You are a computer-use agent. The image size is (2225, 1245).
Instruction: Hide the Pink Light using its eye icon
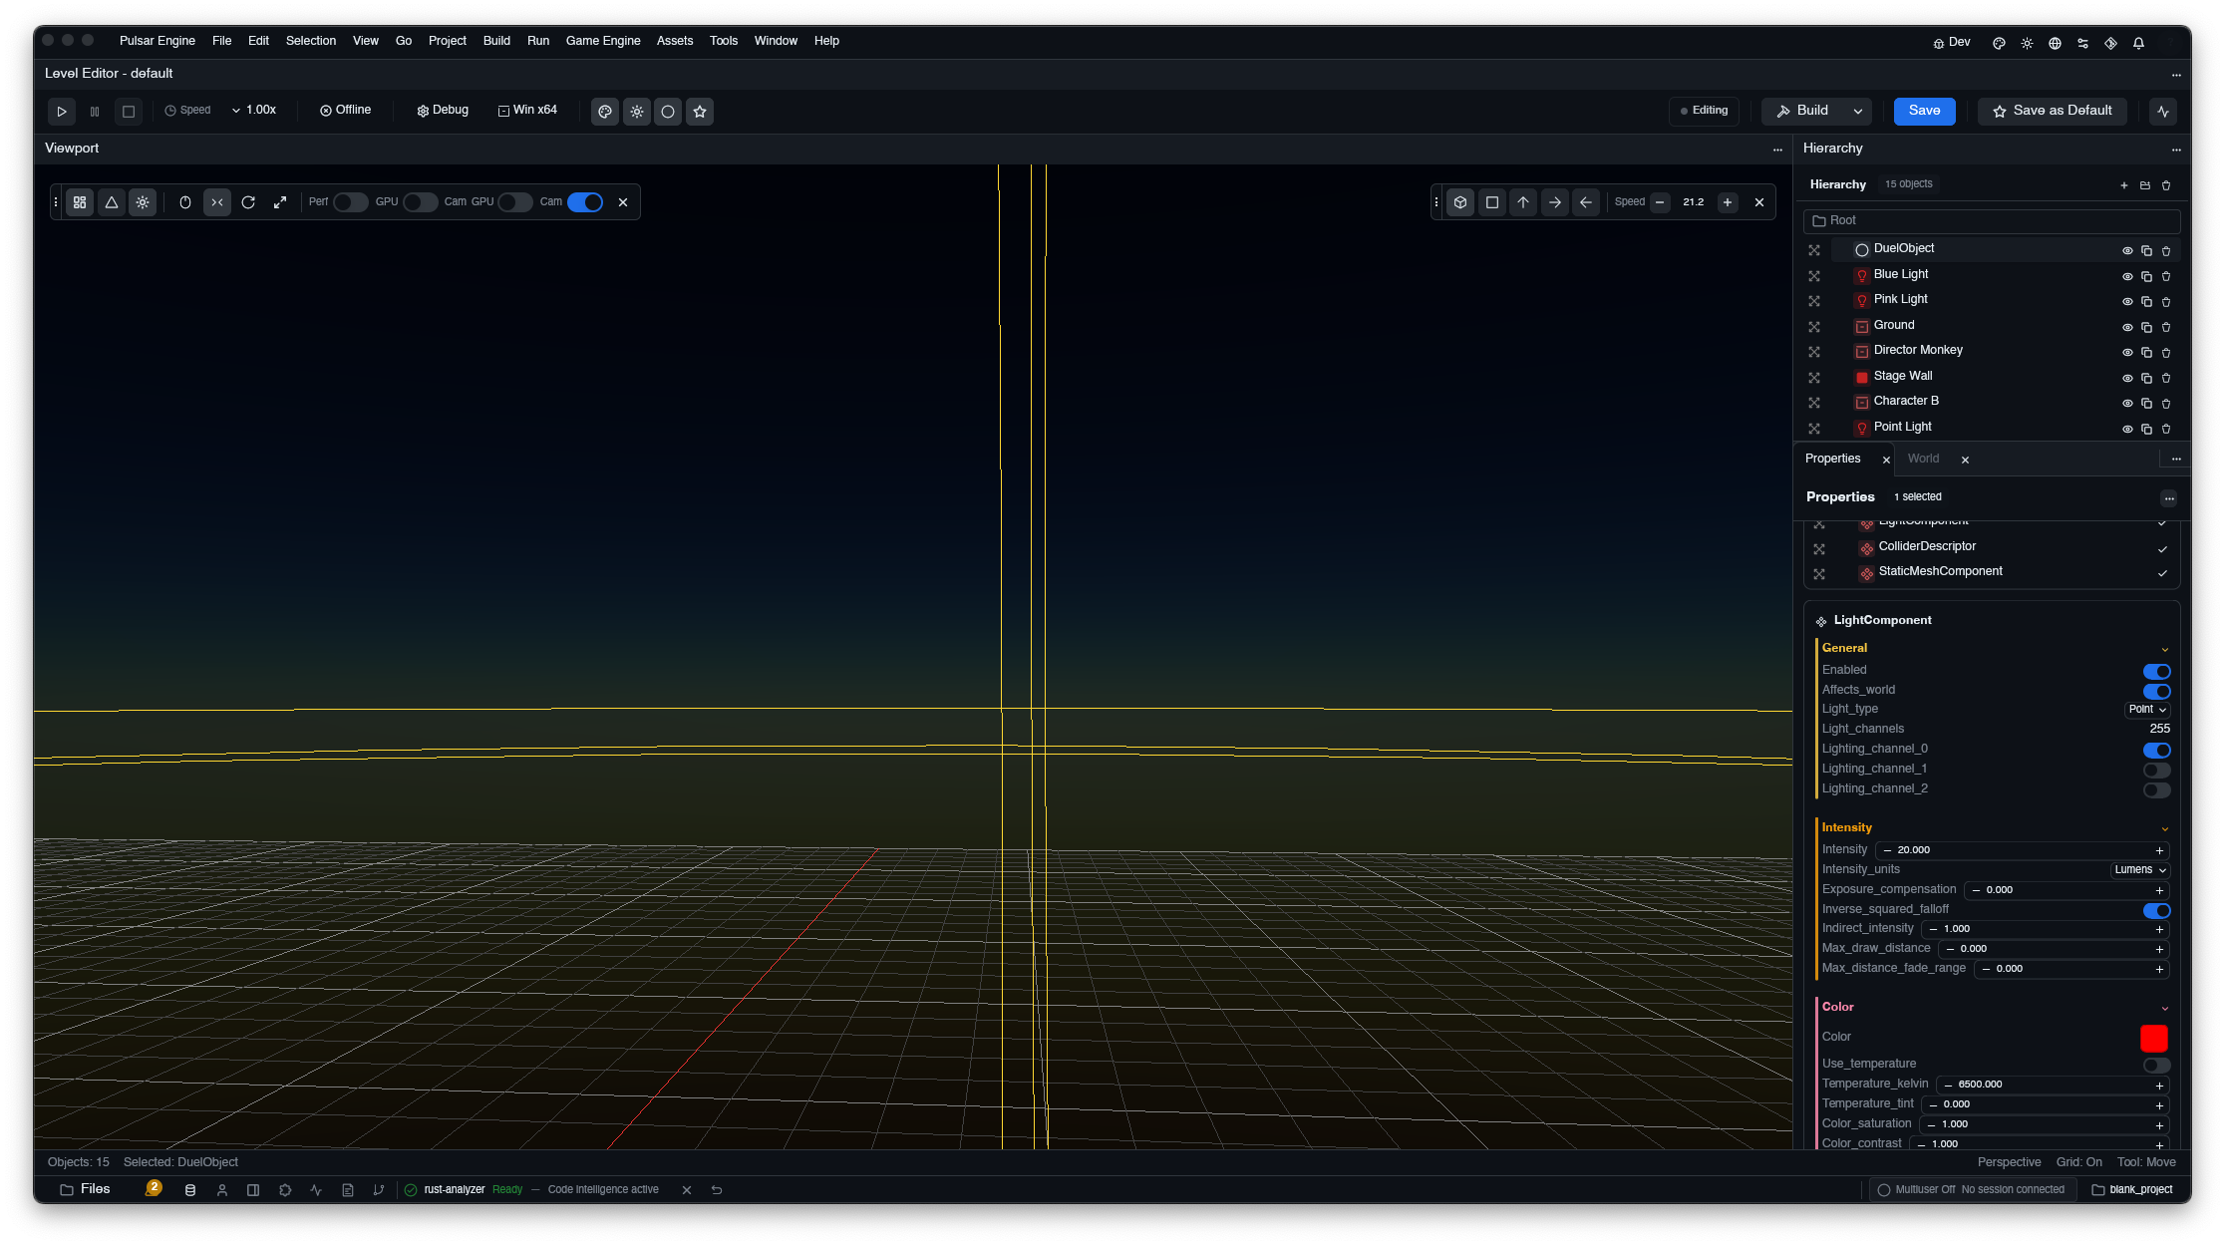(2127, 301)
